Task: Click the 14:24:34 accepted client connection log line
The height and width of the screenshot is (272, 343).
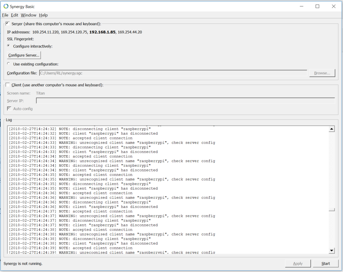Action: [x=71, y=156]
